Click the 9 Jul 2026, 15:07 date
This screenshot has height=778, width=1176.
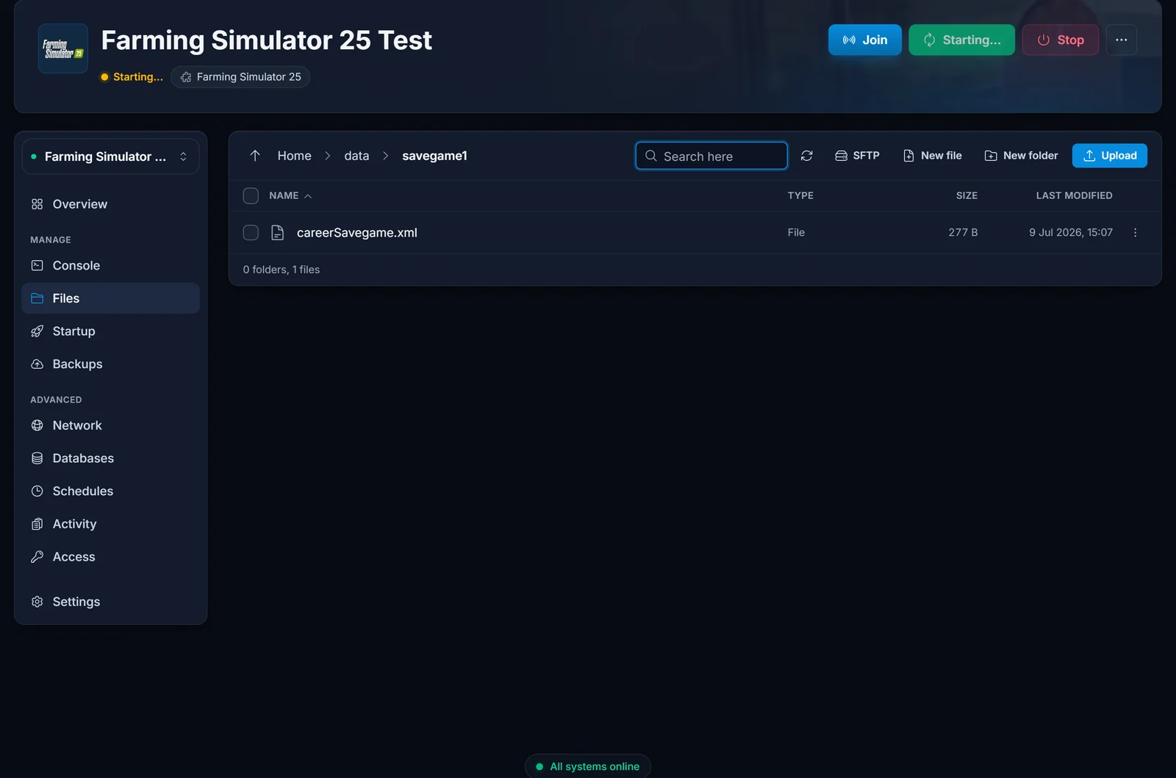[x=1071, y=232]
